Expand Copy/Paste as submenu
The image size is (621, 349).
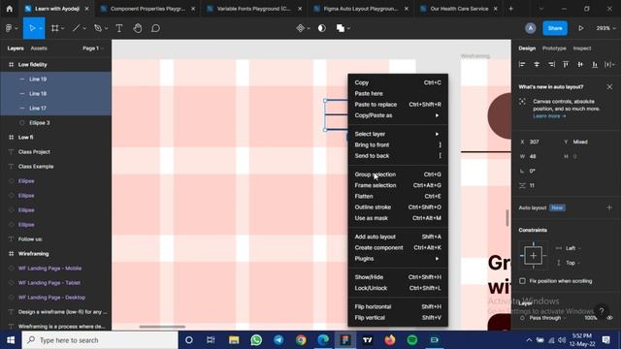398,115
